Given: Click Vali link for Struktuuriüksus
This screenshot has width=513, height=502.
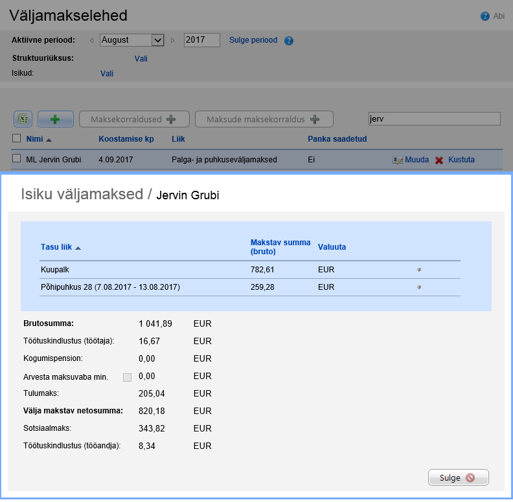Looking at the screenshot, I should click(x=141, y=58).
